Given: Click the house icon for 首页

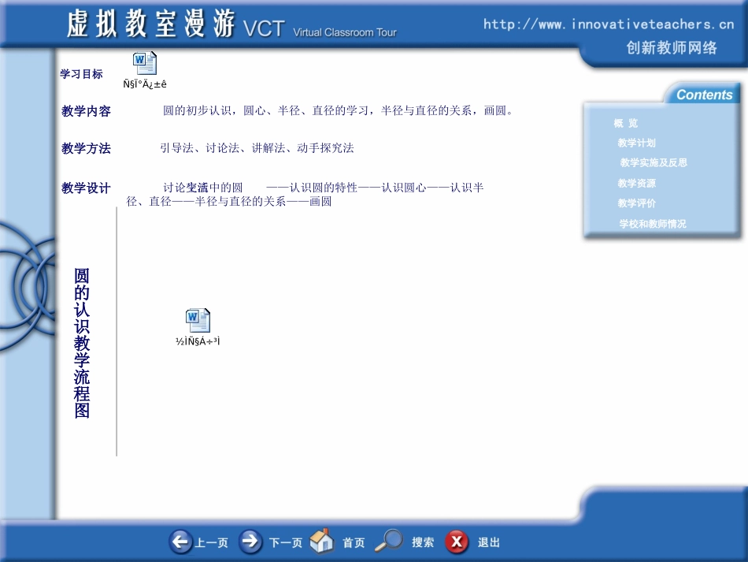Looking at the screenshot, I should 321,541.
